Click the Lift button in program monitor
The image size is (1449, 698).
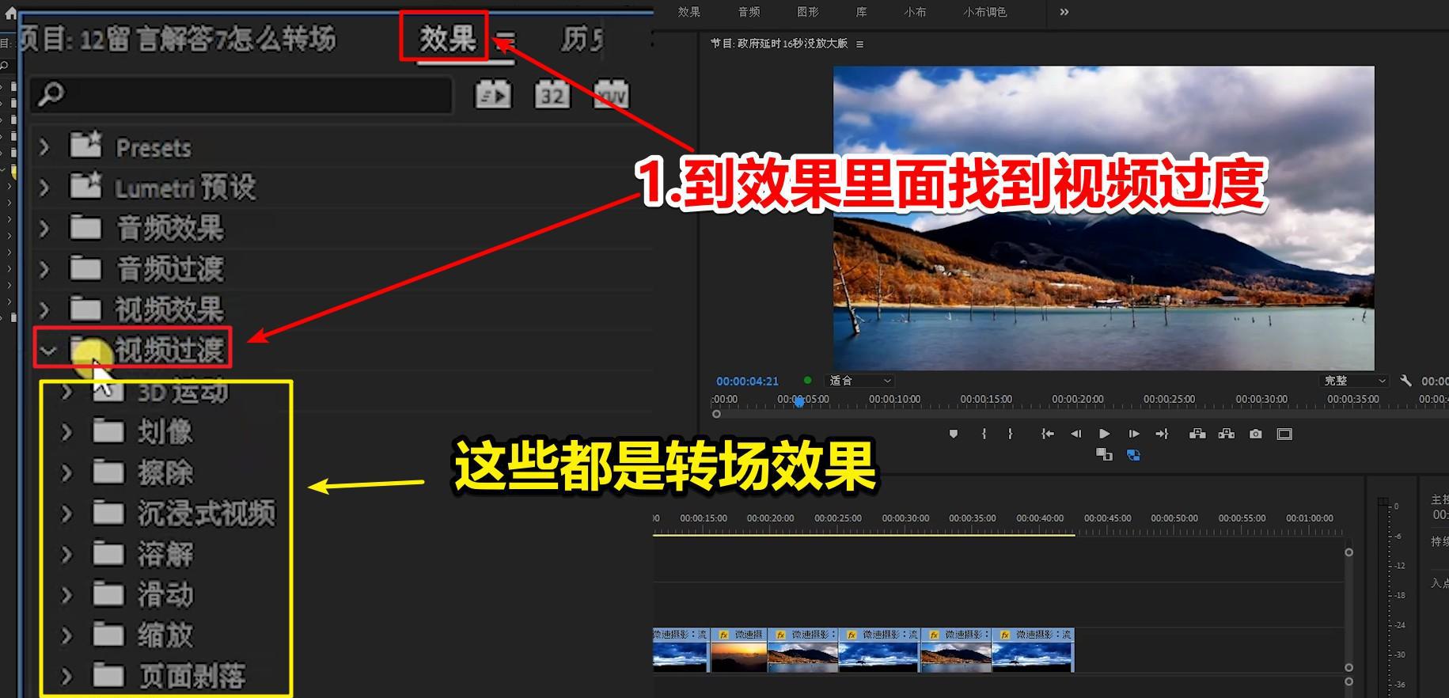1197,434
